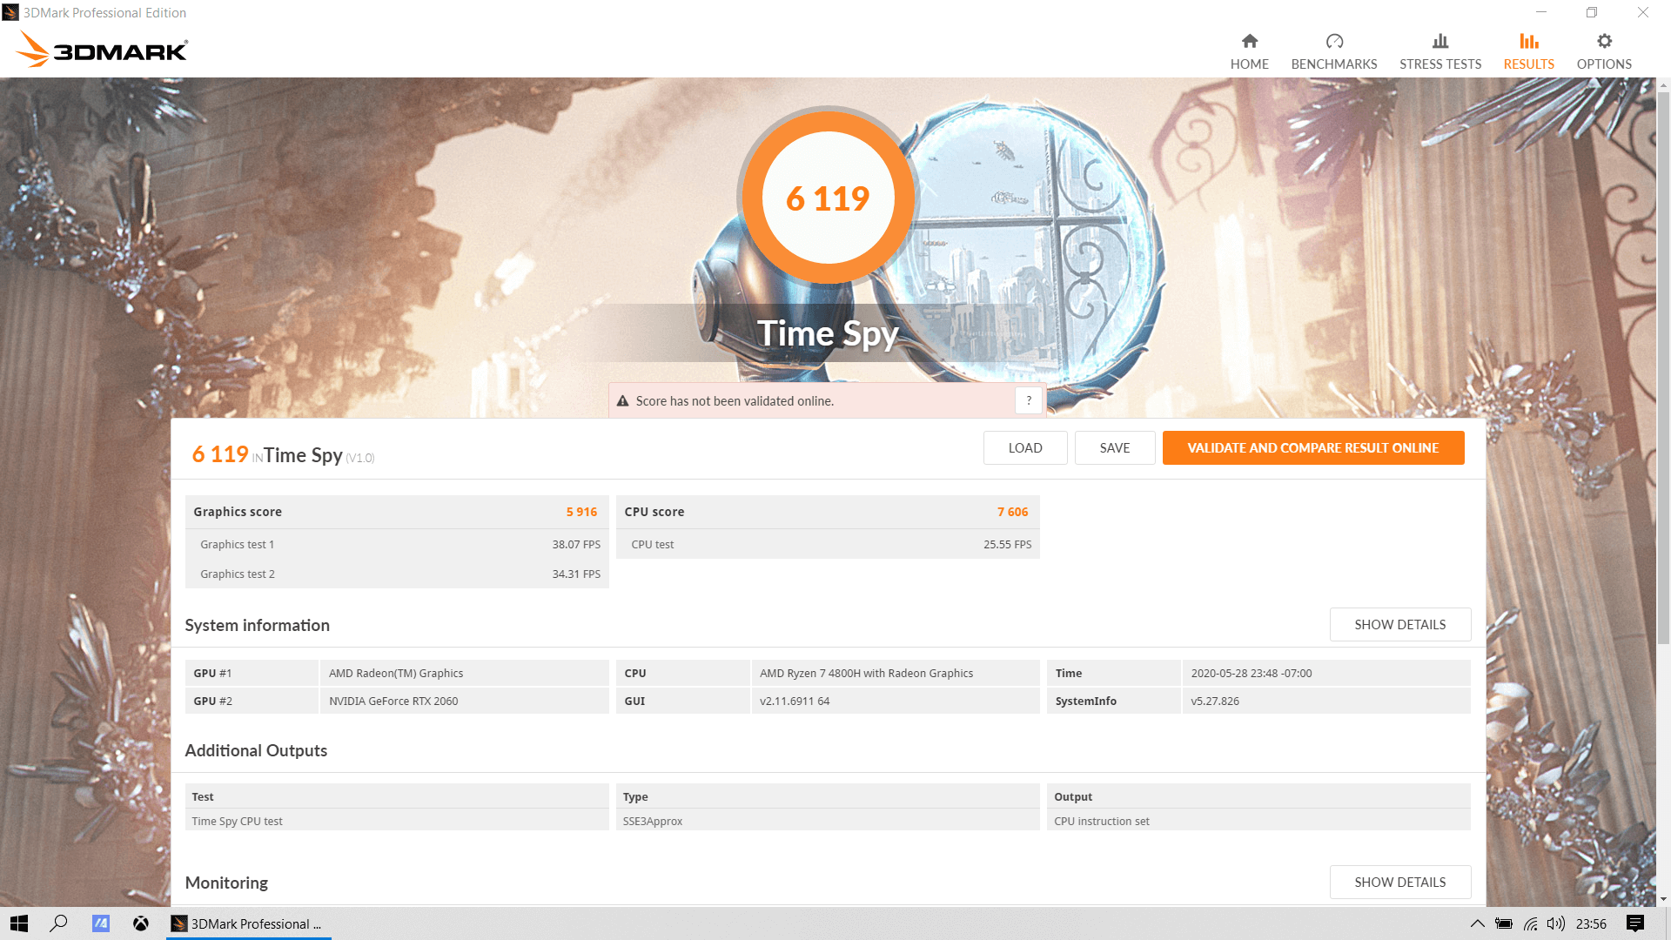This screenshot has height=940, width=1671.
Task: Click CPU instruction set output value
Action: tap(1102, 821)
